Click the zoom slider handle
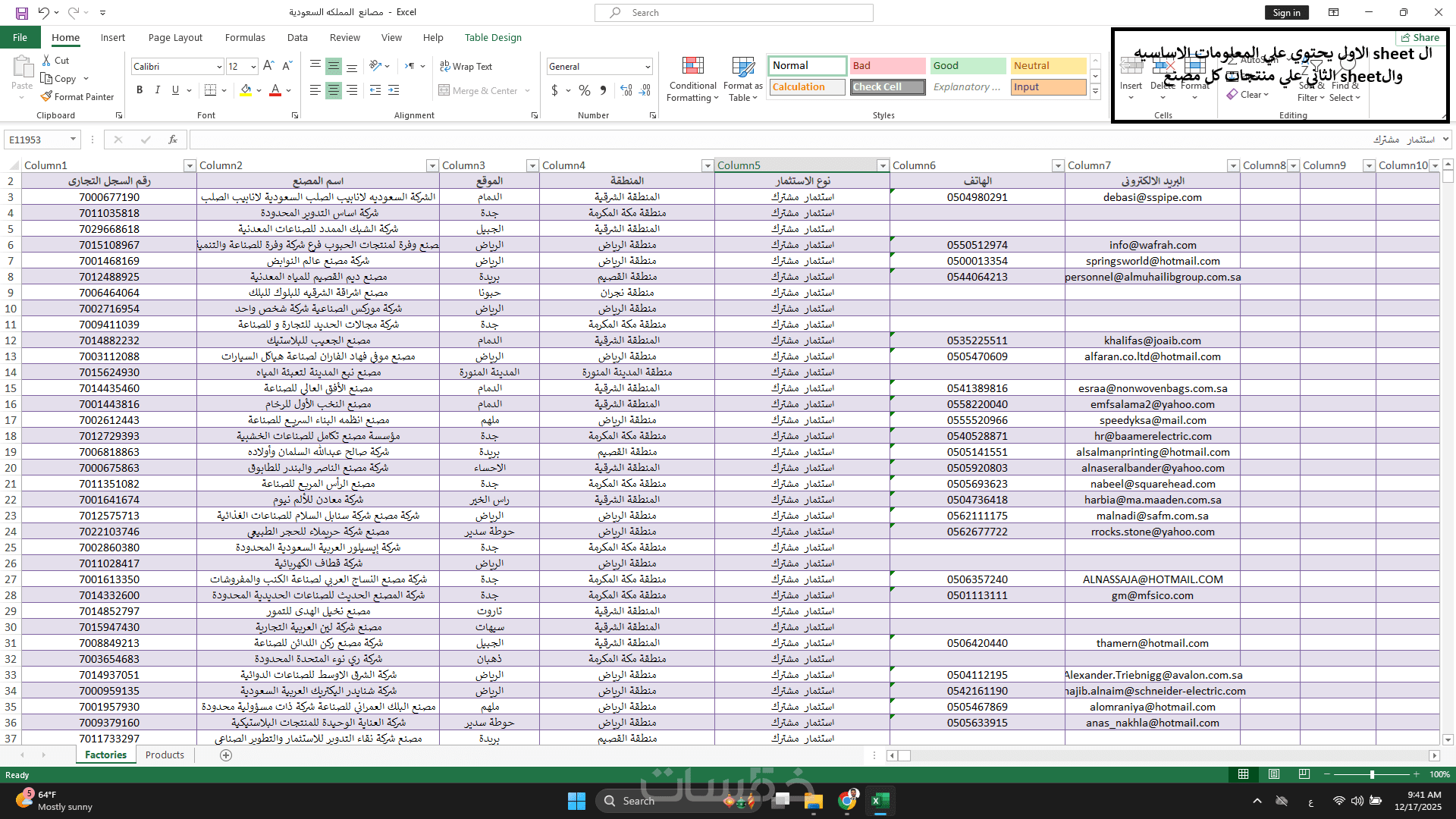 [1372, 774]
